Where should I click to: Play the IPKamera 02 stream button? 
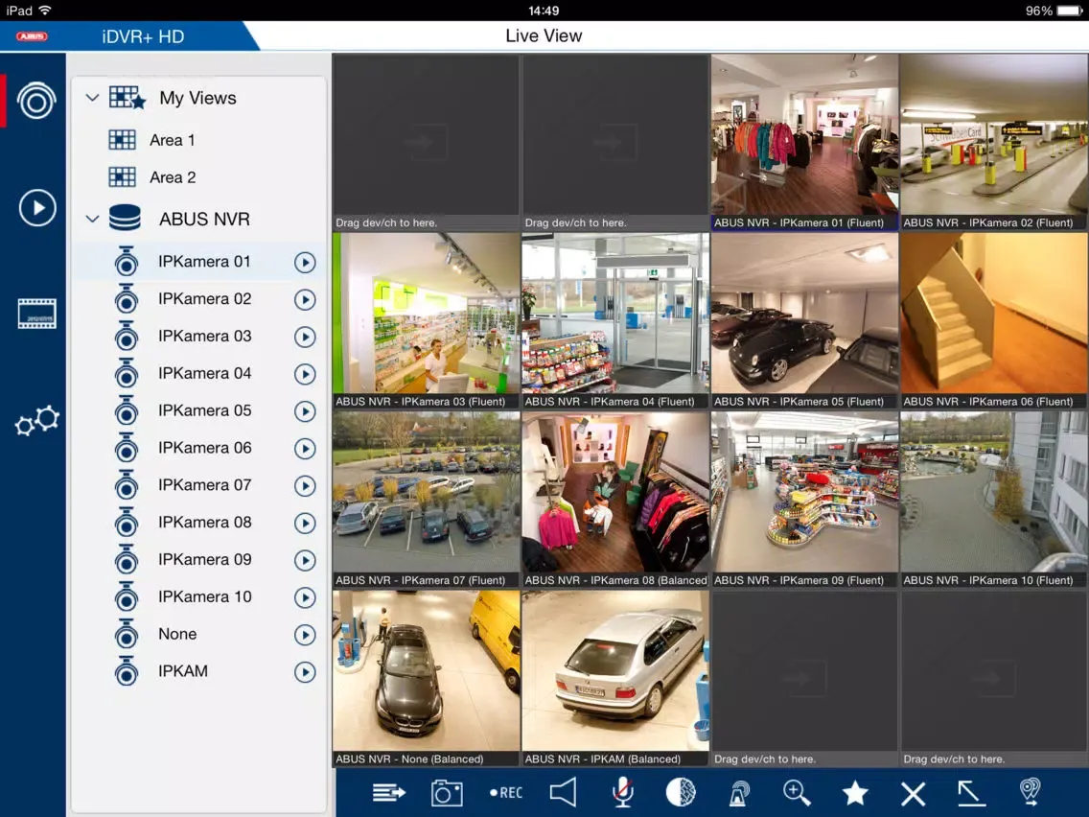(305, 299)
